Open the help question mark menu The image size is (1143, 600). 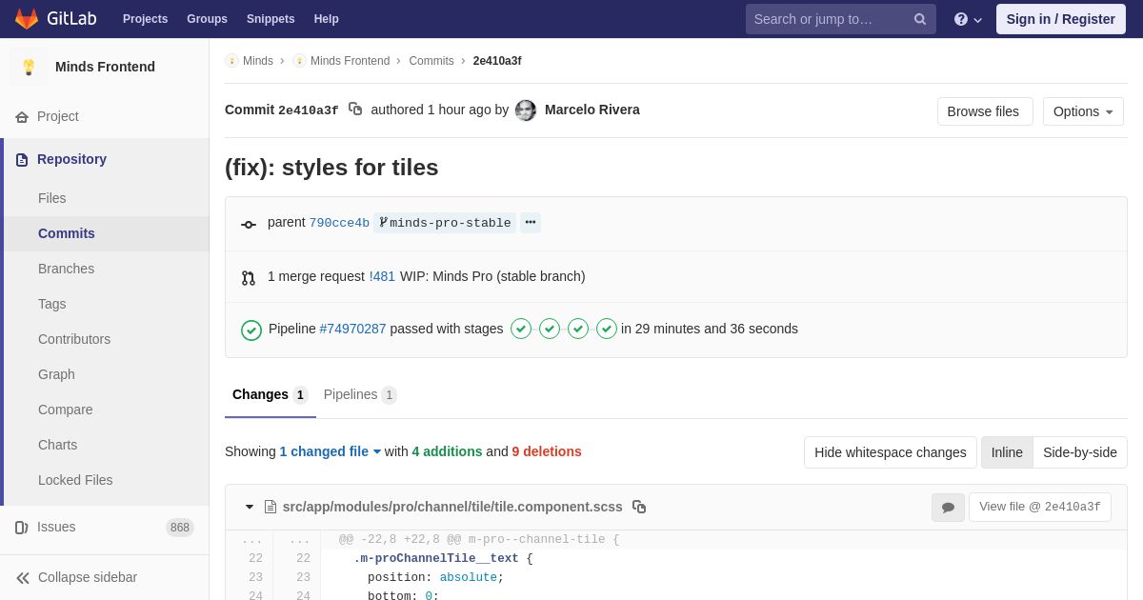click(968, 19)
